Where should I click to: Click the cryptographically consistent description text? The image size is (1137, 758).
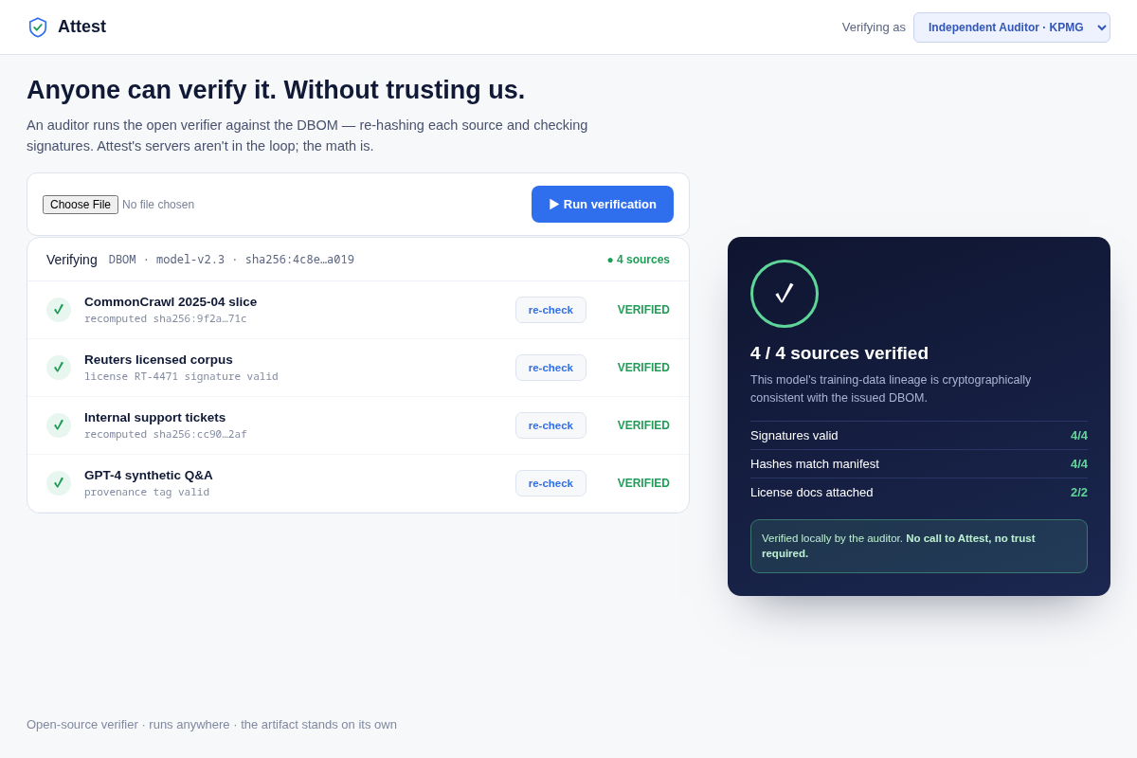[891, 388]
